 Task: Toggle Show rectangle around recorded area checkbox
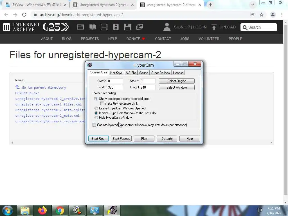tap(96, 99)
